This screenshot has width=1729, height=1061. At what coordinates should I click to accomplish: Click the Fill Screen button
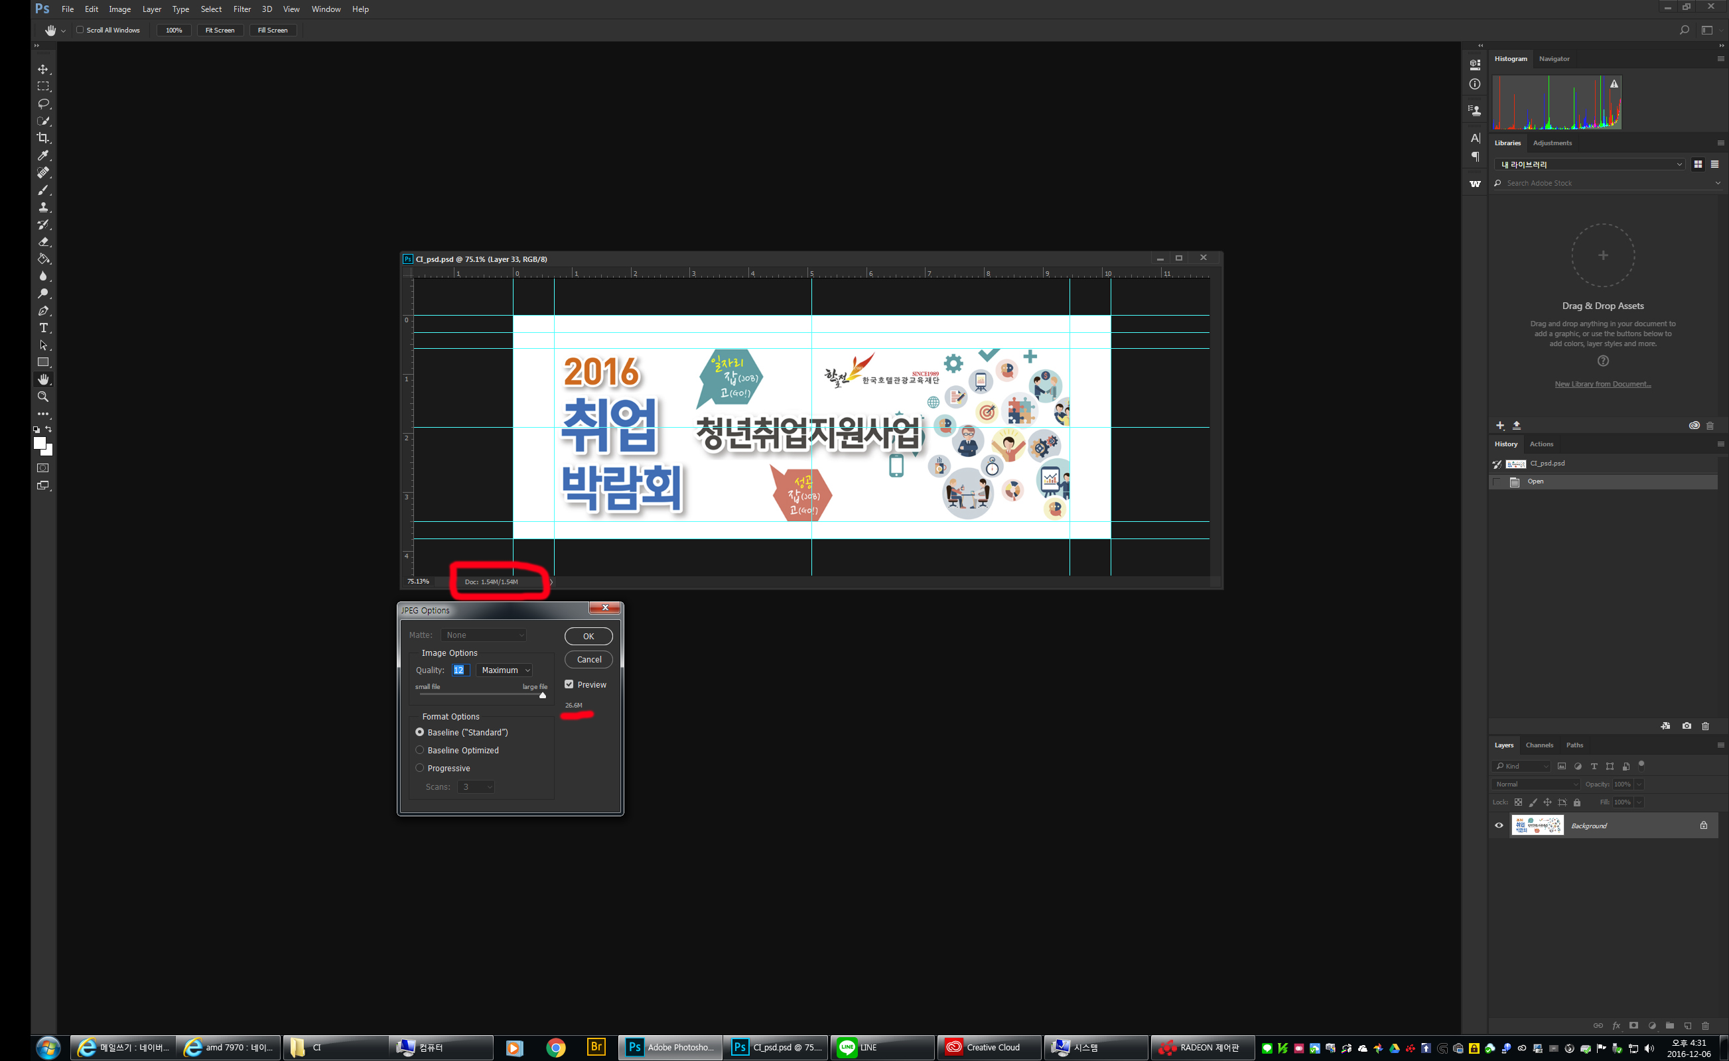pos(273,31)
